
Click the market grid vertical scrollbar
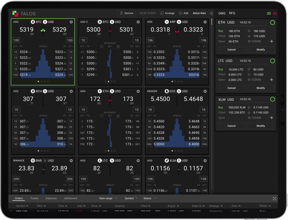pyautogui.click(x=212, y=21)
